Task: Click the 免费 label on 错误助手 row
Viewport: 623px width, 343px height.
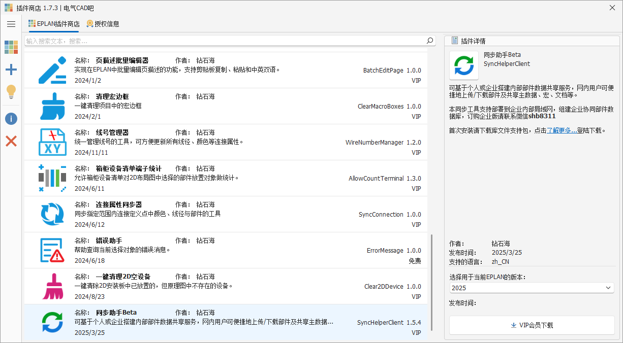Action: (415, 261)
